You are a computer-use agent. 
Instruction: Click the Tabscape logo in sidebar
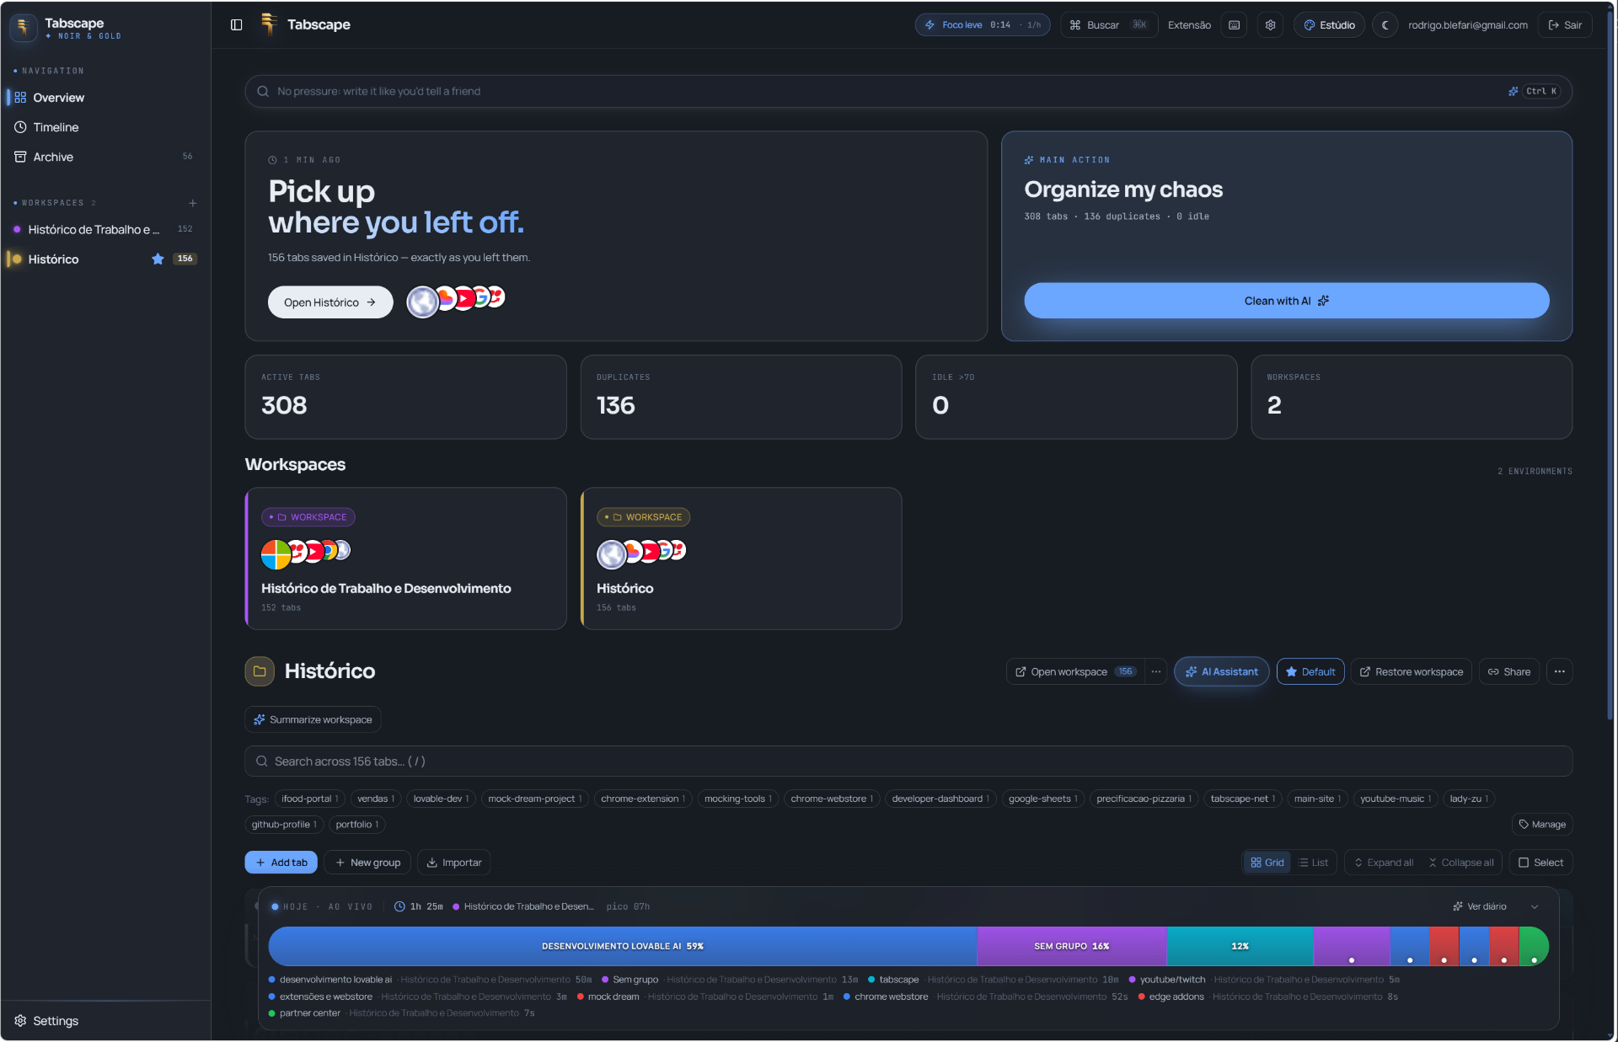pyautogui.click(x=23, y=28)
